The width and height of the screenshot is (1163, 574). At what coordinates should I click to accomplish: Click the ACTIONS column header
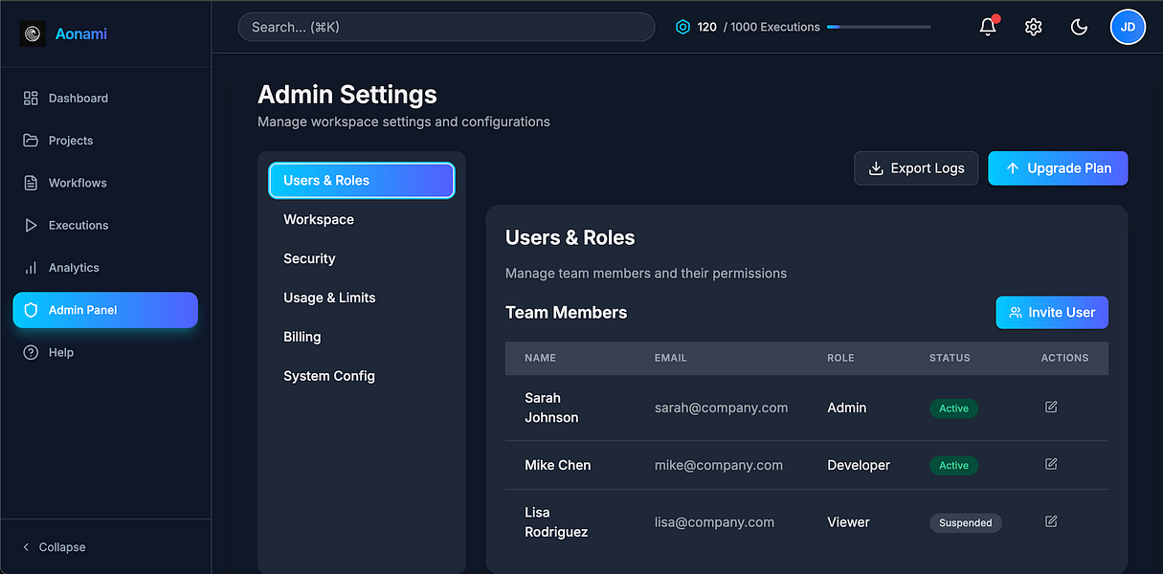[x=1064, y=358]
